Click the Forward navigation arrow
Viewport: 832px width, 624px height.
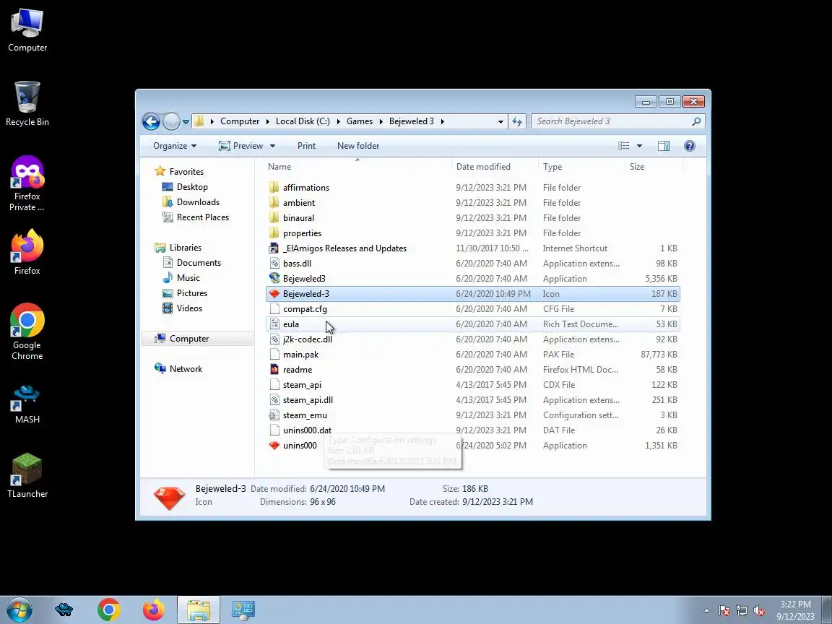[171, 121]
